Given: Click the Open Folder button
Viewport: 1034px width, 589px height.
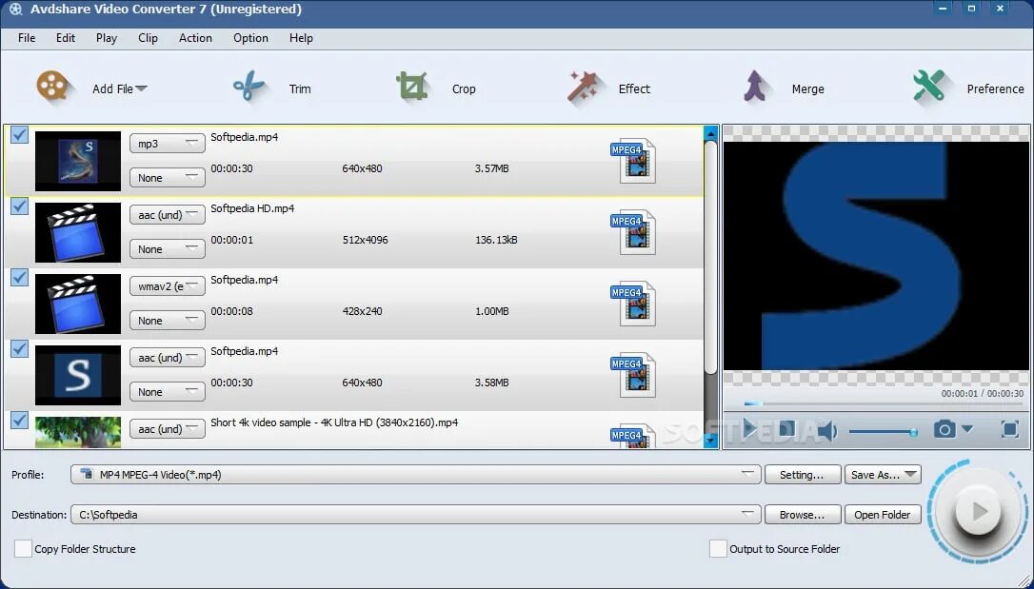Looking at the screenshot, I should coord(883,515).
